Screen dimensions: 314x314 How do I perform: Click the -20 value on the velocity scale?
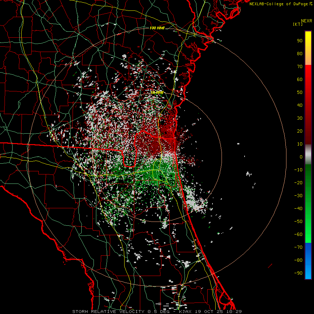pyautogui.click(x=298, y=183)
